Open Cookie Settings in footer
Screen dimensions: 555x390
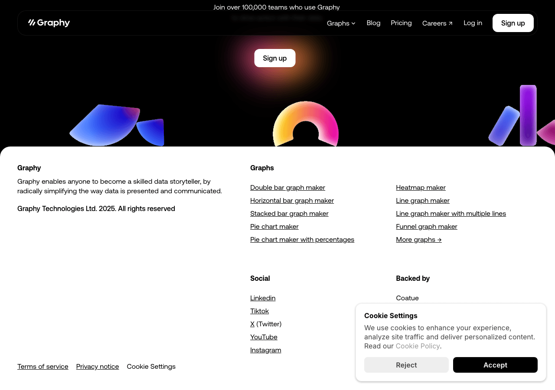tap(151, 366)
